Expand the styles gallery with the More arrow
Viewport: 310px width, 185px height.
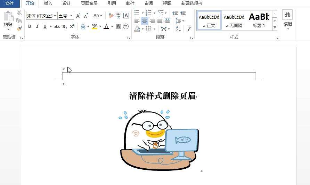tap(275, 28)
